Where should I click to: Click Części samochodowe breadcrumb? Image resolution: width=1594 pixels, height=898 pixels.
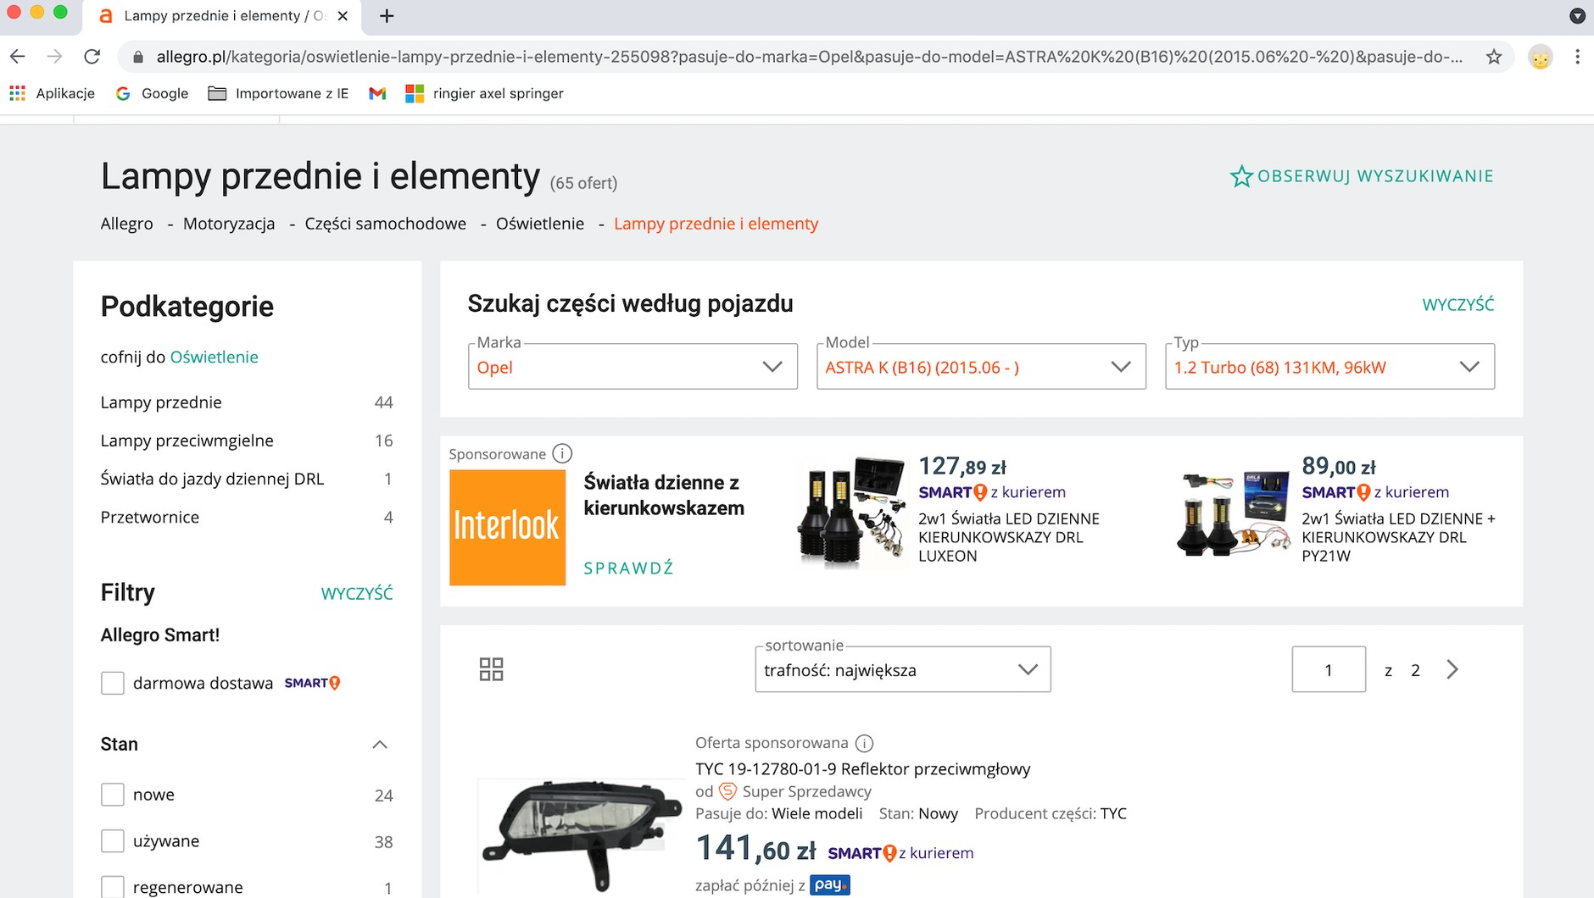tap(385, 224)
